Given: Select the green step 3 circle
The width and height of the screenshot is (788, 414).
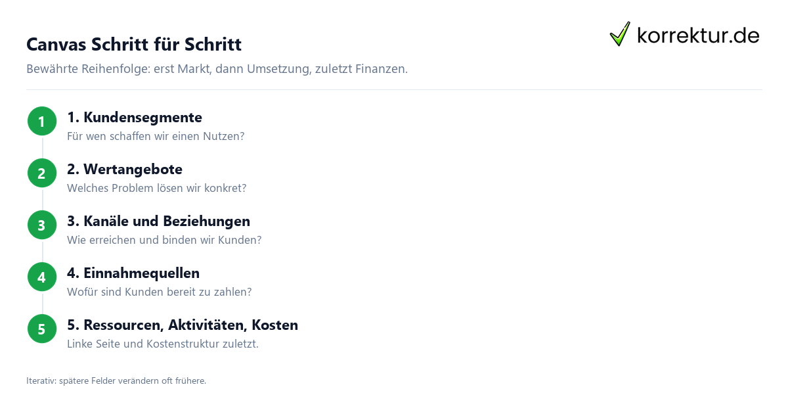Looking at the screenshot, I should pos(42,225).
